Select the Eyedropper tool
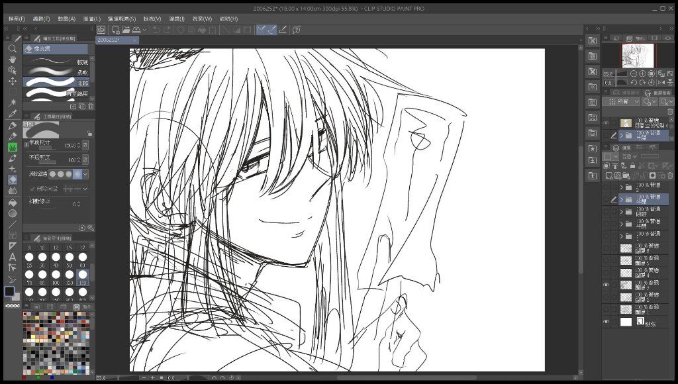This screenshot has height=384, width=678. coord(13,113)
